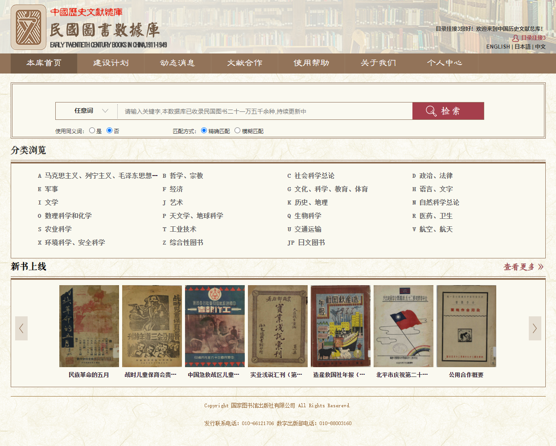Open book cover 民族革命的五月

tap(89, 326)
